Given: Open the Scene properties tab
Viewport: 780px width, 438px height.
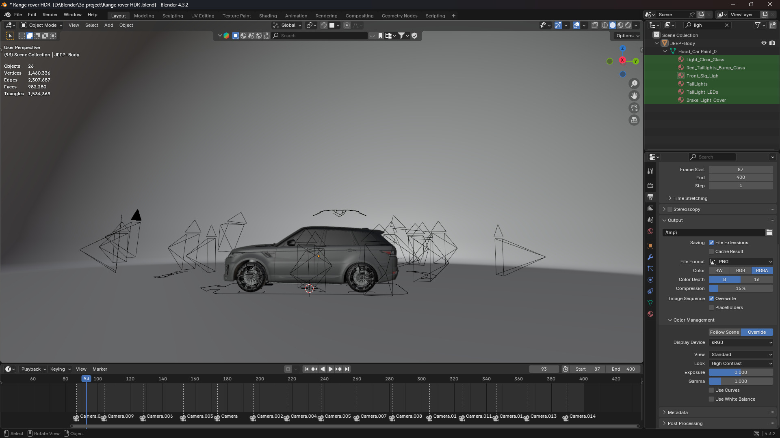Looking at the screenshot, I should pyautogui.click(x=650, y=219).
